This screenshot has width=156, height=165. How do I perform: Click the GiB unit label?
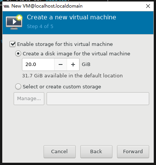(86, 64)
